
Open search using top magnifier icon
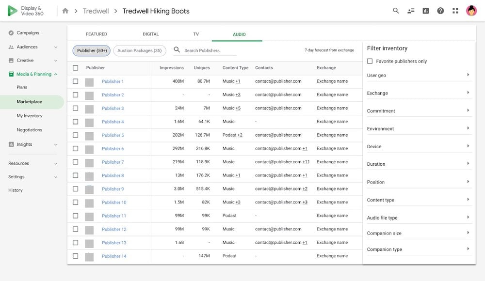(396, 11)
